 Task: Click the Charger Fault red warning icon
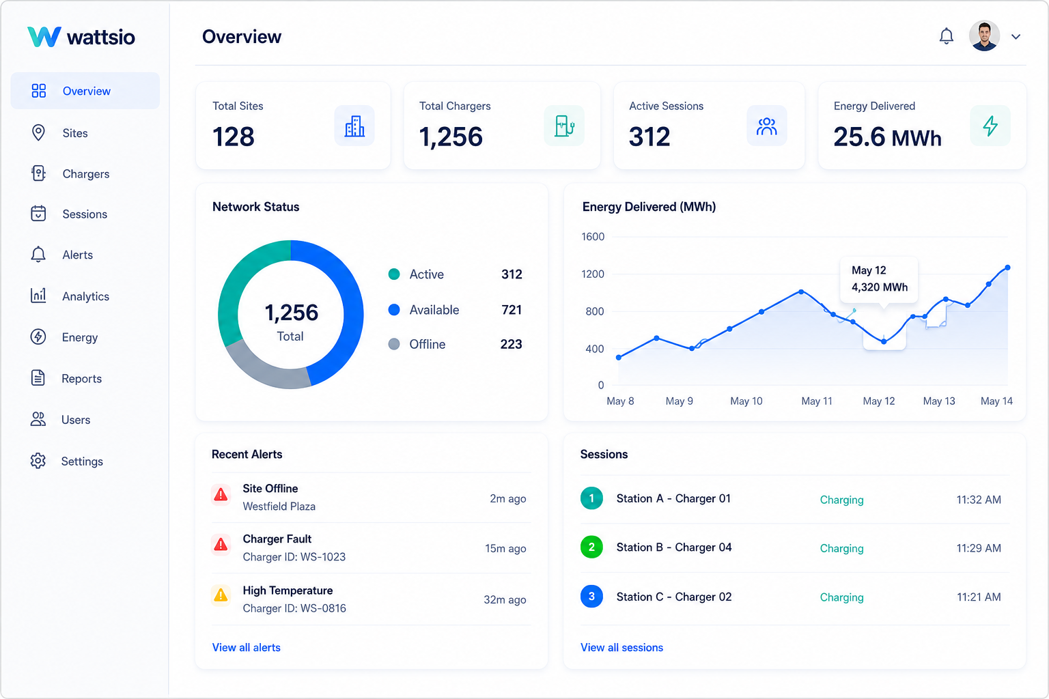coord(221,545)
